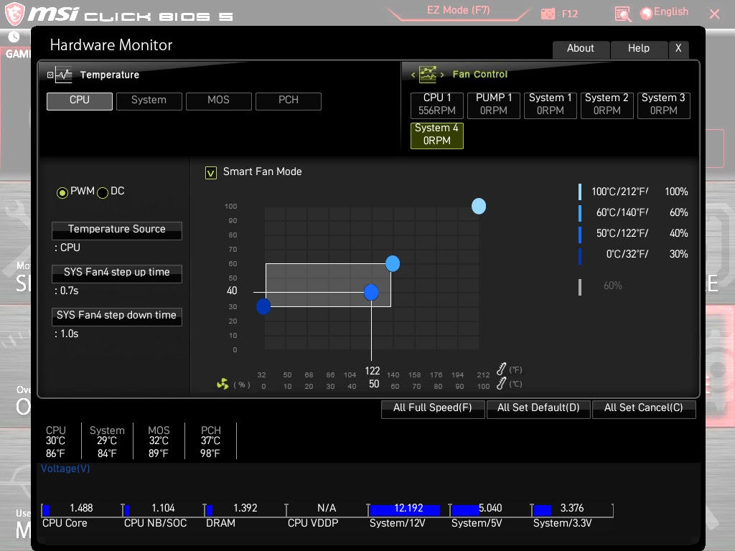Screen dimensions: 735x551
Task: Go to previous Fan Control page arrow
Action: click(x=413, y=75)
